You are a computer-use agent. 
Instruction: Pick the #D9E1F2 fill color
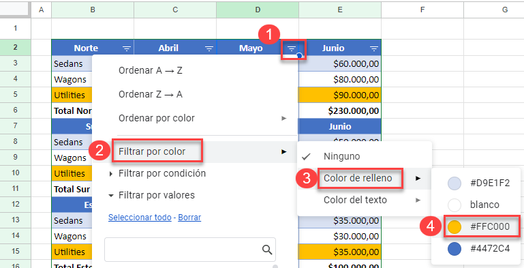(476, 183)
